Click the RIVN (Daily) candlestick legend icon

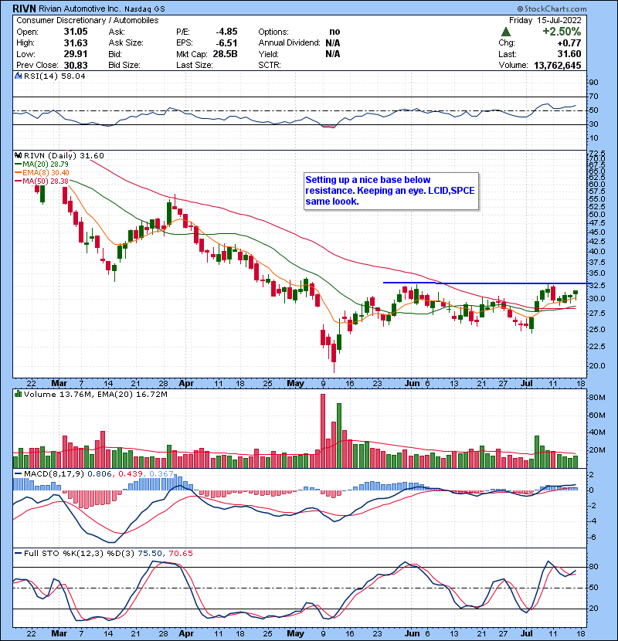[18, 155]
